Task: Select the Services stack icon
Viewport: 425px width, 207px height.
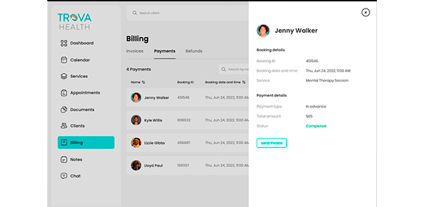Action: click(x=64, y=77)
